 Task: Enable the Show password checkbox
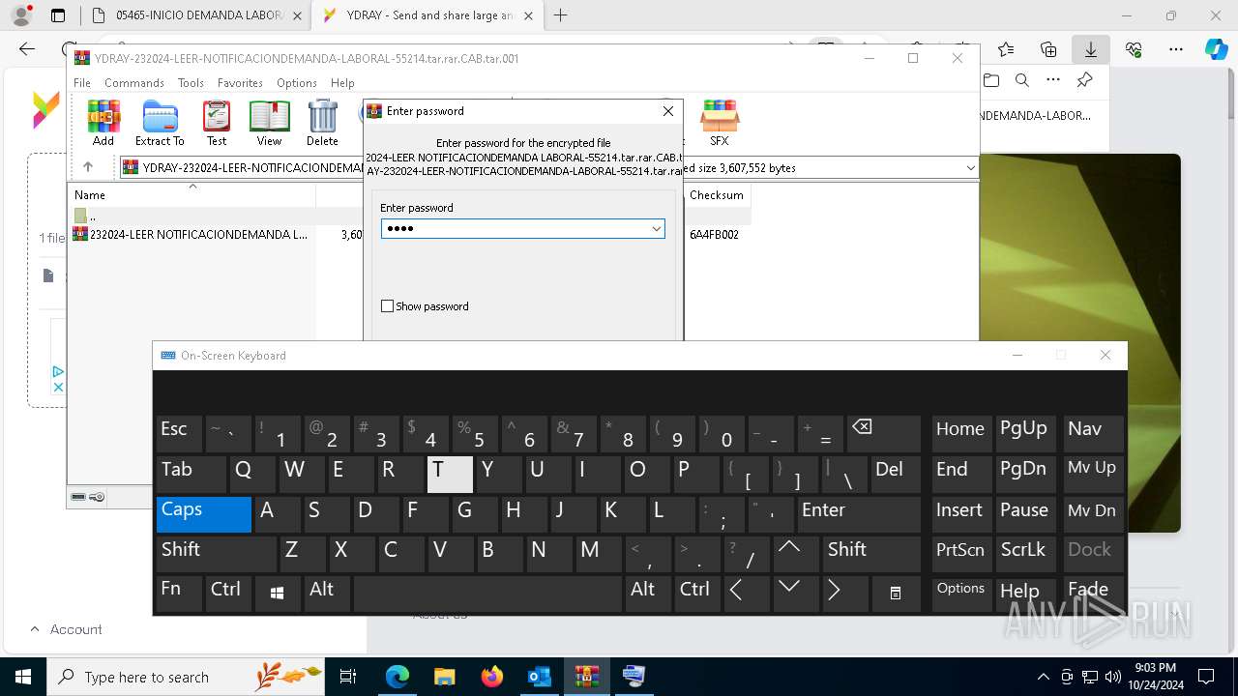pos(388,306)
